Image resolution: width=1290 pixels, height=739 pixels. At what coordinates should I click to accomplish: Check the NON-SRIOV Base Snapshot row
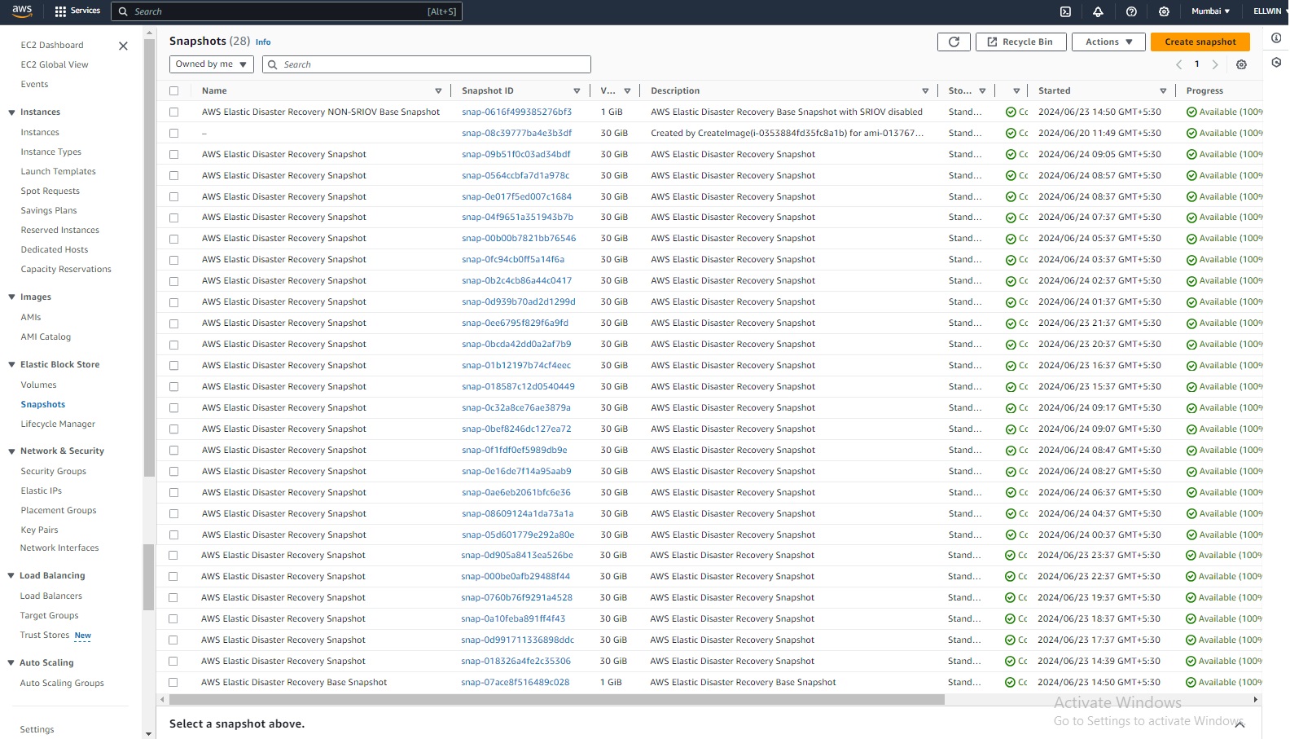tap(173, 112)
